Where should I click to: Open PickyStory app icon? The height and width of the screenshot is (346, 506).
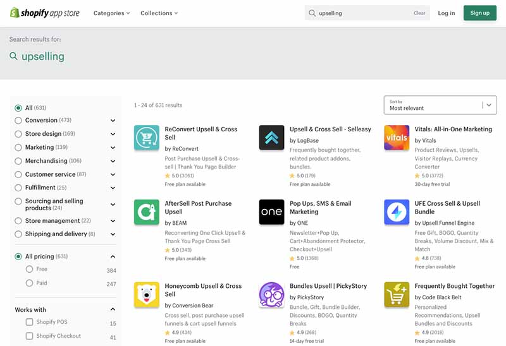272,295
